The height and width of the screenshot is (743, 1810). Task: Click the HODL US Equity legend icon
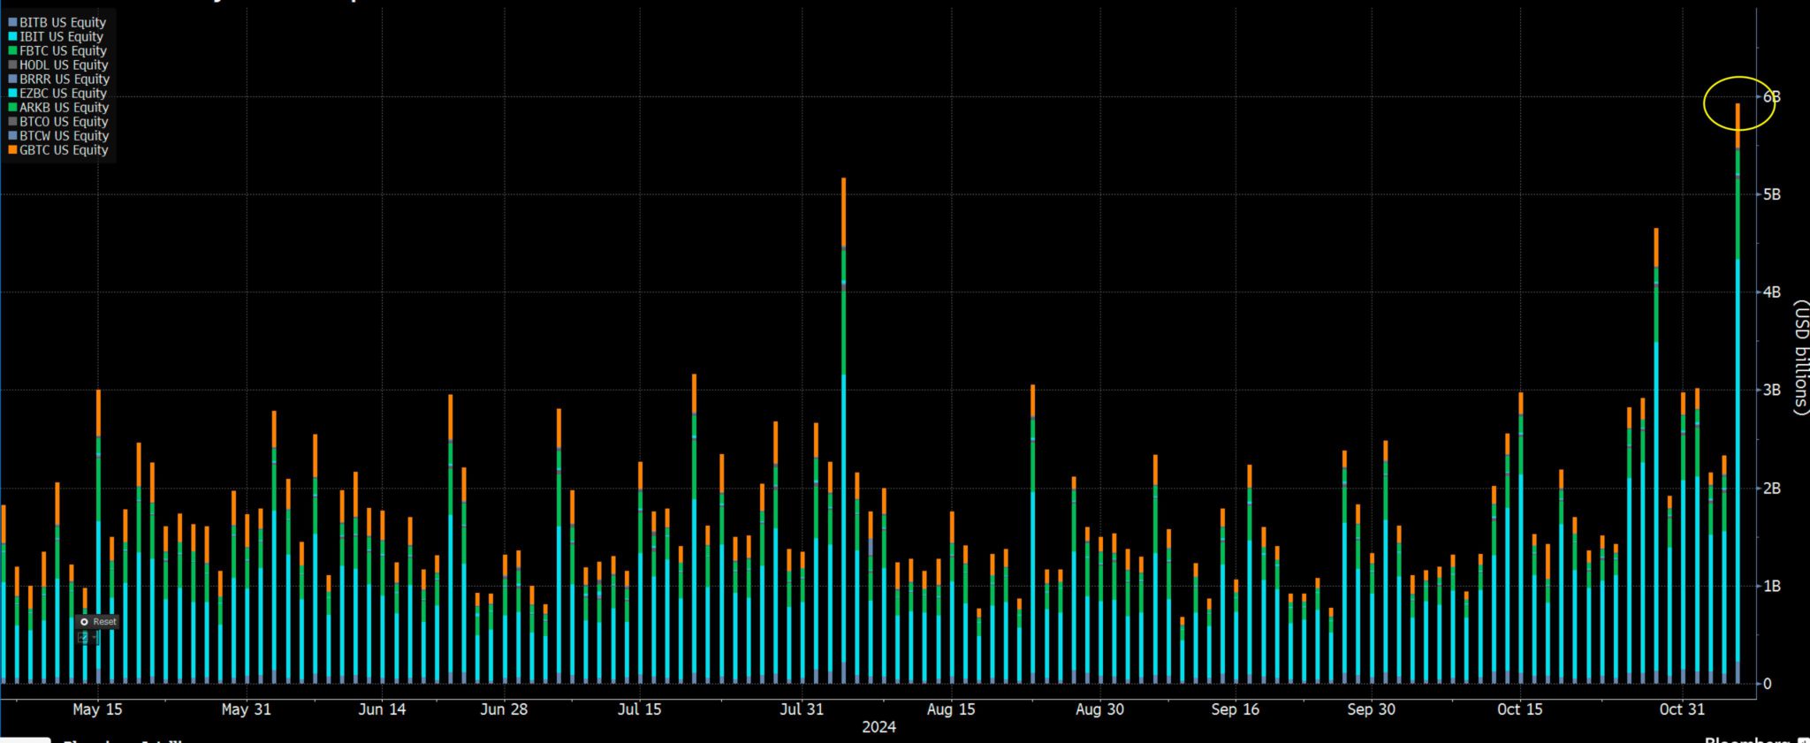(12, 64)
